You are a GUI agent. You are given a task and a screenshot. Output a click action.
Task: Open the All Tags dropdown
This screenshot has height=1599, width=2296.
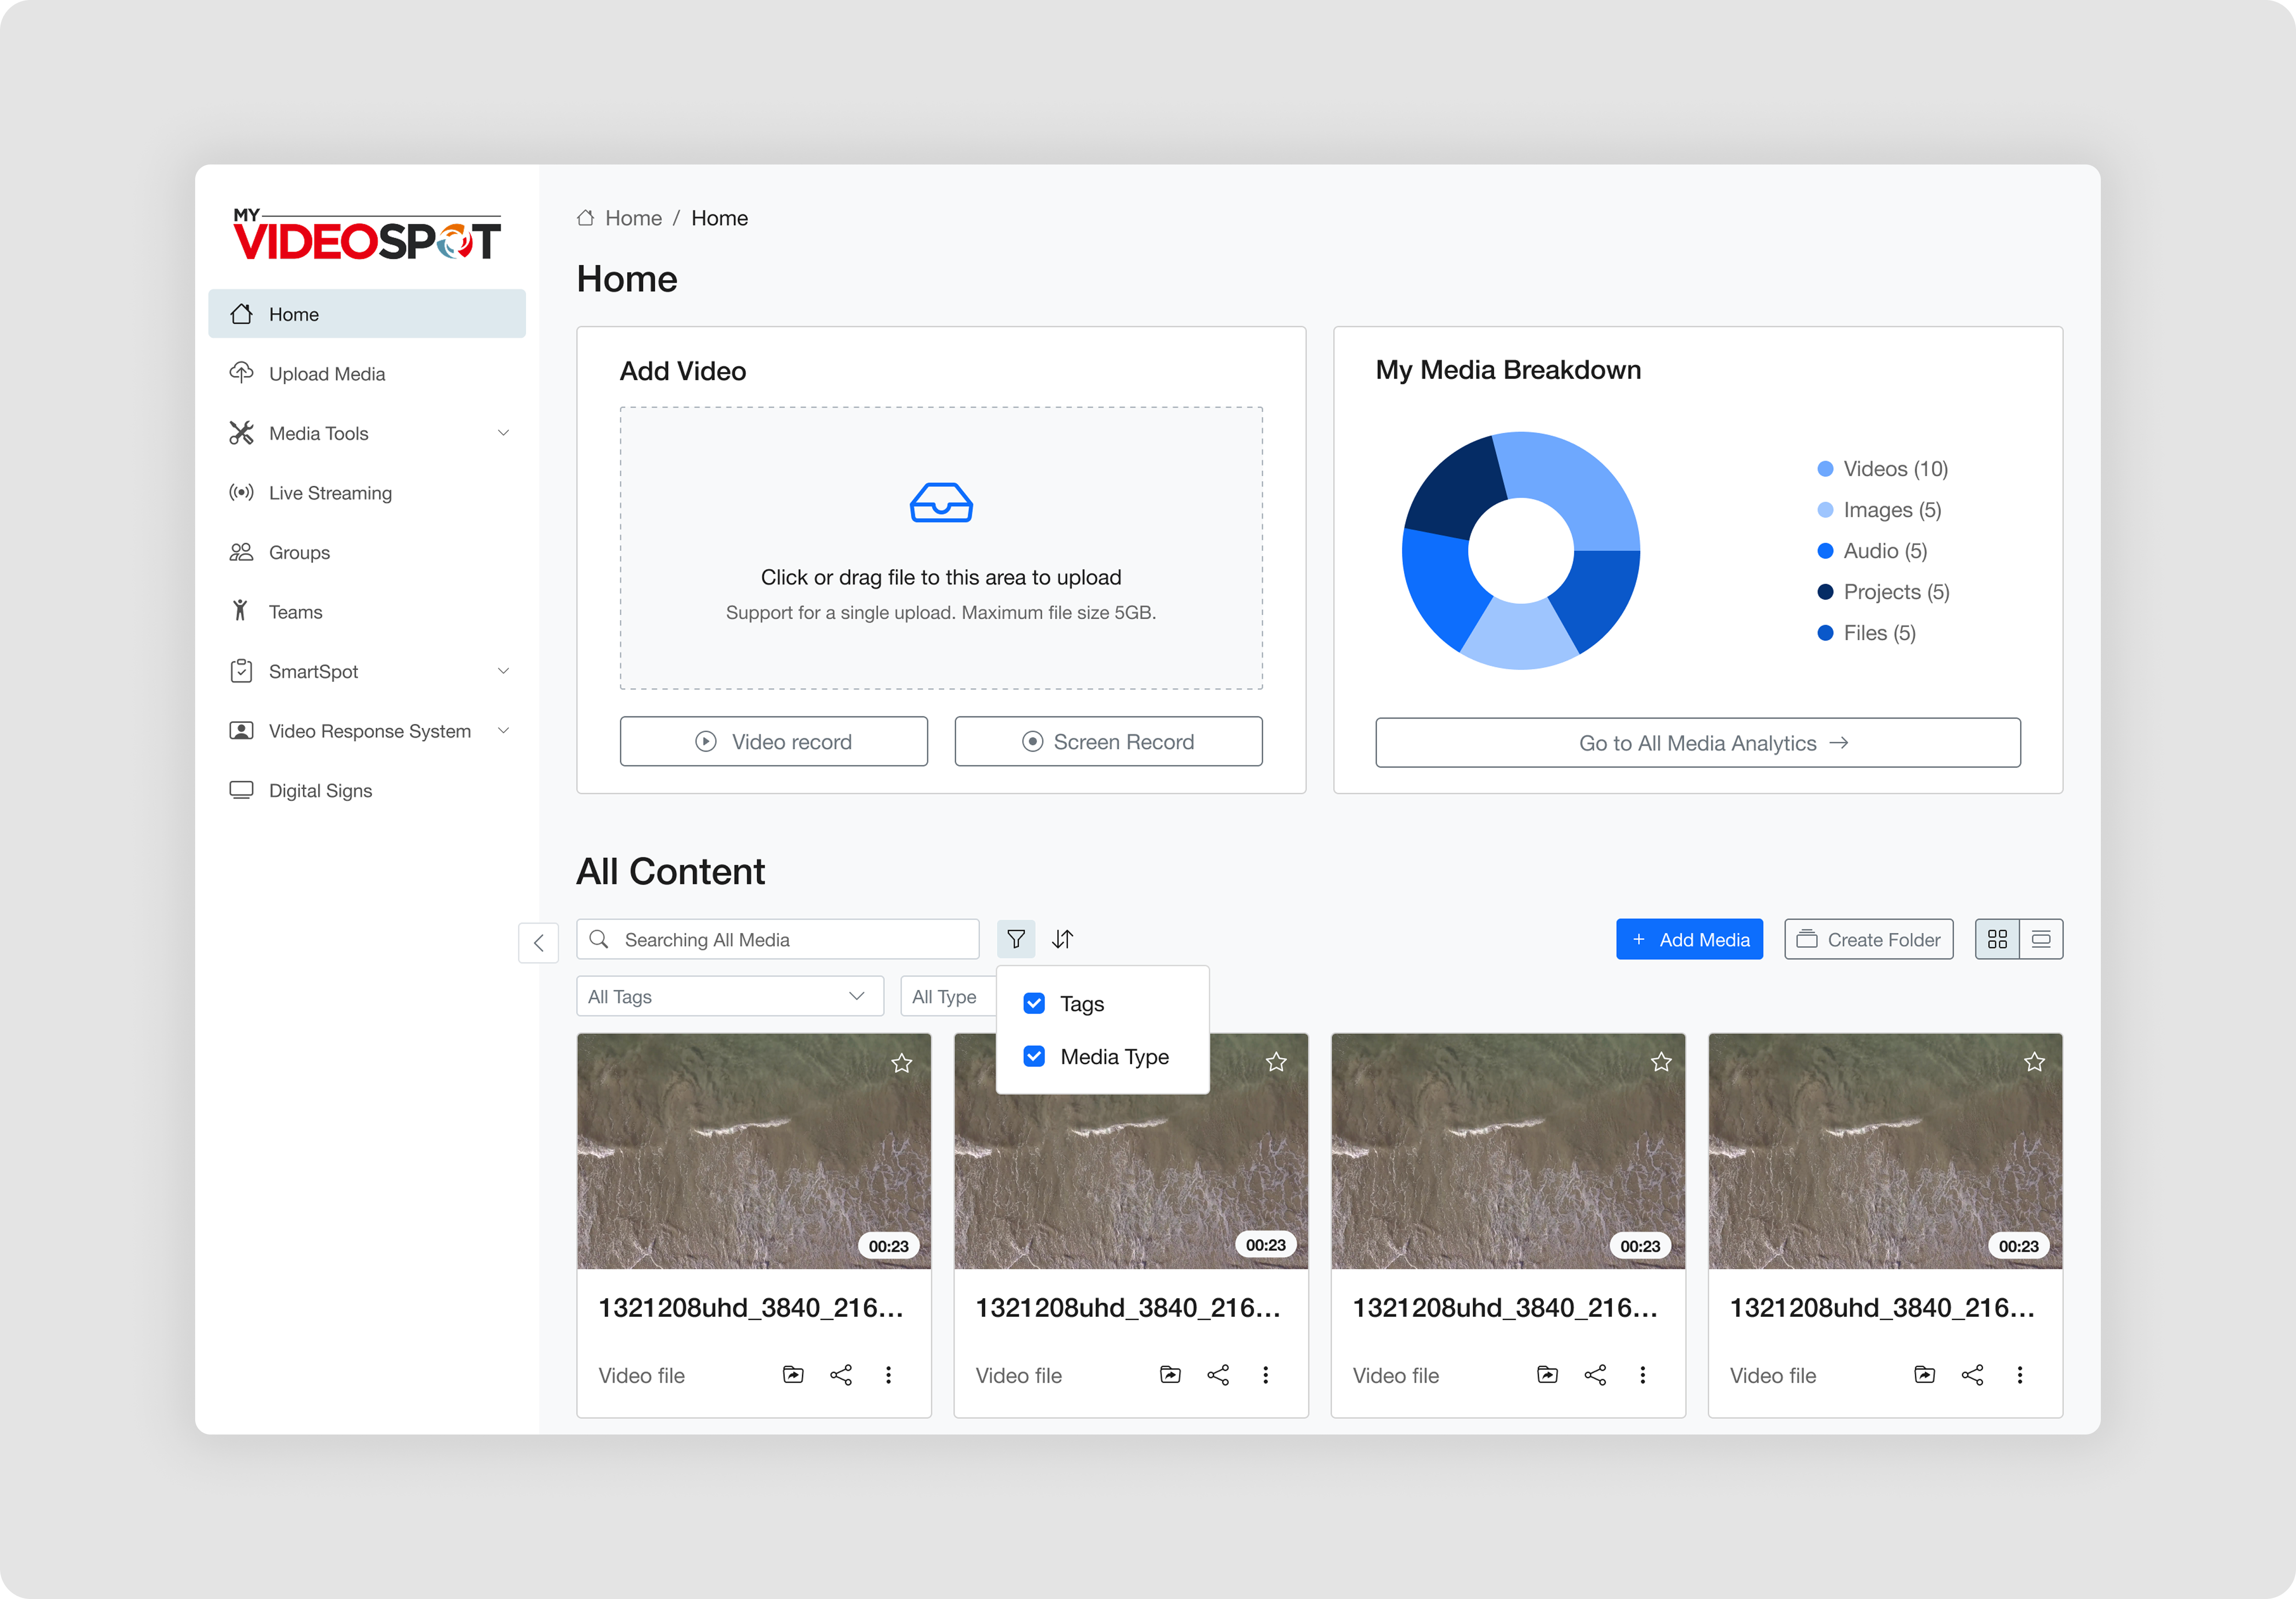(729, 997)
